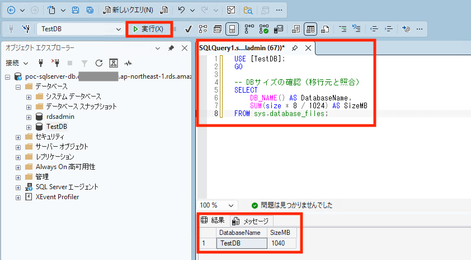The height and width of the screenshot is (260, 471).
Task: Click the Activity Monitor icon
Action: (231, 10)
